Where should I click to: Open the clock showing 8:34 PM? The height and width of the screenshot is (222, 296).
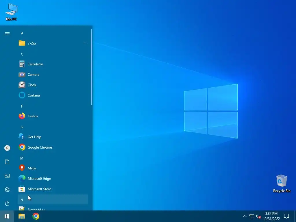(271, 216)
